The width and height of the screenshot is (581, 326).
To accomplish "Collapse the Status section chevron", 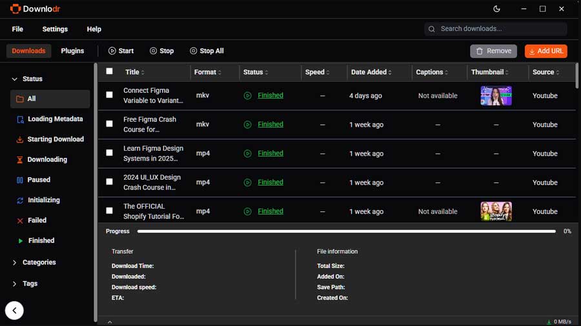I will tap(14, 79).
